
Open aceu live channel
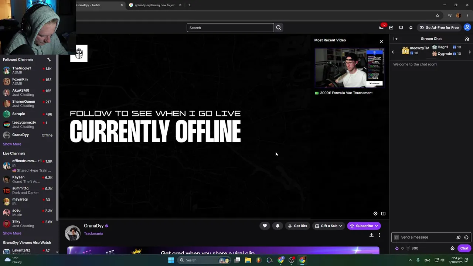[28, 212]
